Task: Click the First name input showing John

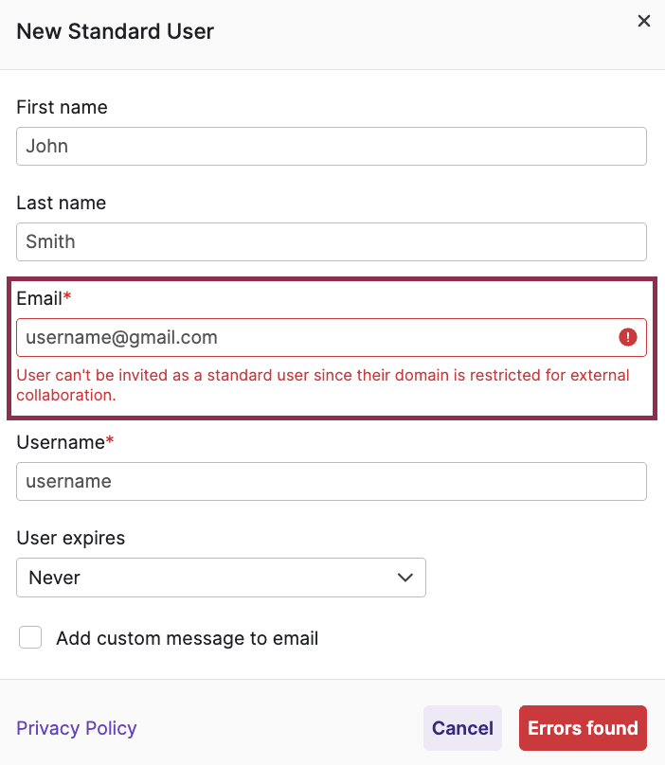Action: (331, 146)
